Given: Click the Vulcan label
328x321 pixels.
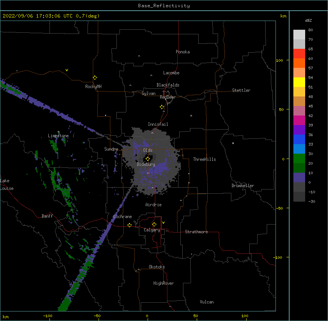Looking at the screenshot, I should pos(207,302).
